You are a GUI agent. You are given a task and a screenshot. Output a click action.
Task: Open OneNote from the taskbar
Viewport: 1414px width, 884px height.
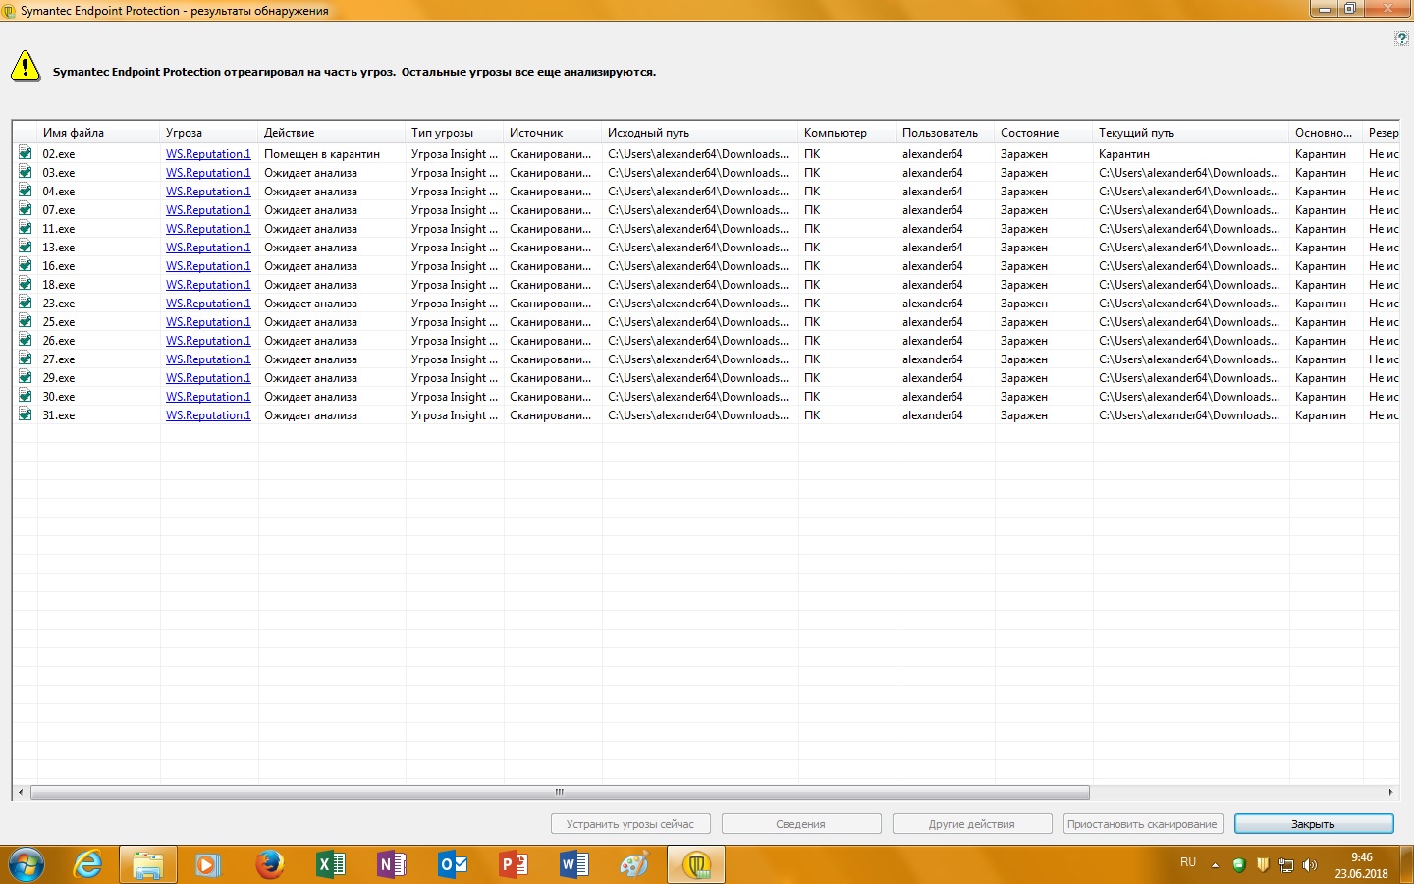click(x=391, y=865)
